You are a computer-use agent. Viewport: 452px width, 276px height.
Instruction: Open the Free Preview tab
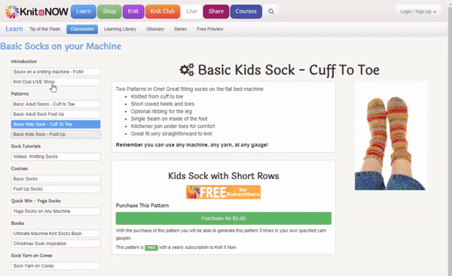coord(210,29)
